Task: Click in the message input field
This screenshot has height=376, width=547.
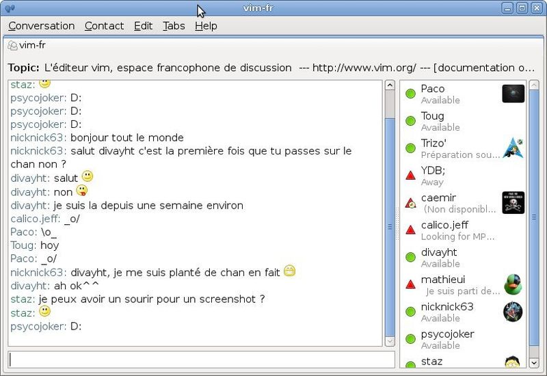Action: (201, 360)
